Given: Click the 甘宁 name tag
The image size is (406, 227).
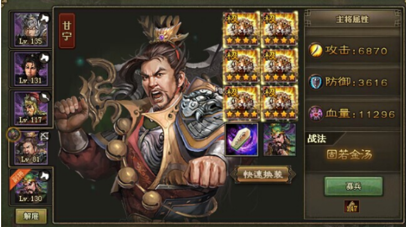Looking at the screenshot, I should pyautogui.click(x=67, y=31).
